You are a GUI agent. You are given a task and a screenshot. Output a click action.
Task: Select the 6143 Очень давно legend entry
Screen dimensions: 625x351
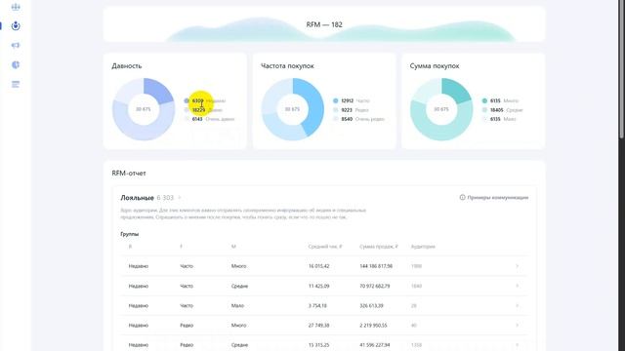209,119
